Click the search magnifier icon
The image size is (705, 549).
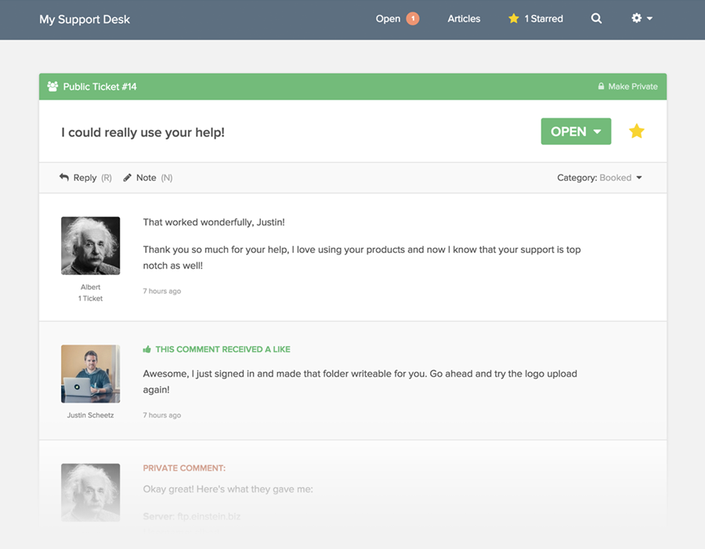coord(596,19)
